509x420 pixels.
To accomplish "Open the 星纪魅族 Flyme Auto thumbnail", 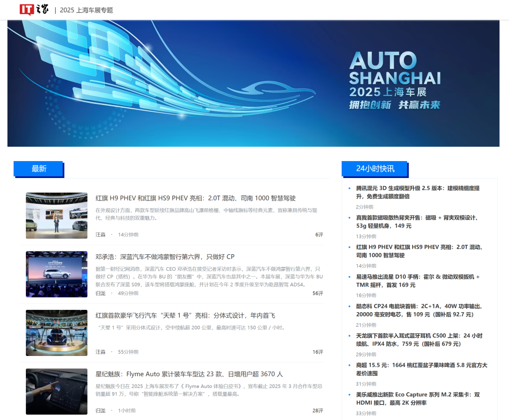I will coord(57,391).
